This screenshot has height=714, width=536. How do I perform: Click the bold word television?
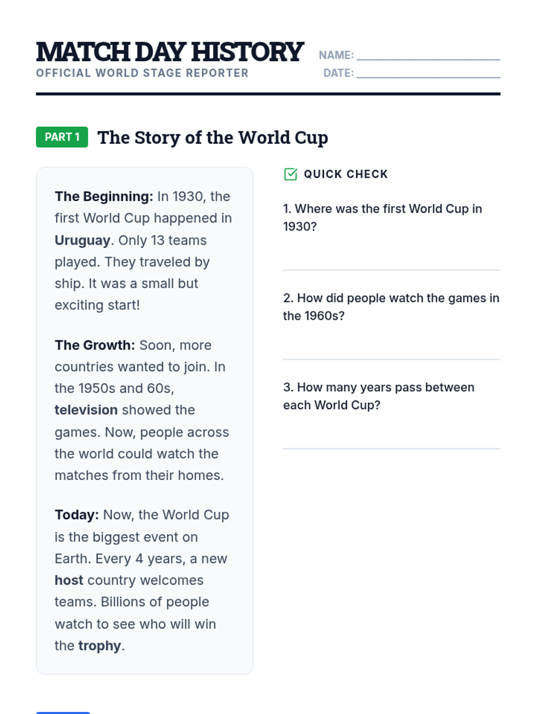pyautogui.click(x=86, y=410)
